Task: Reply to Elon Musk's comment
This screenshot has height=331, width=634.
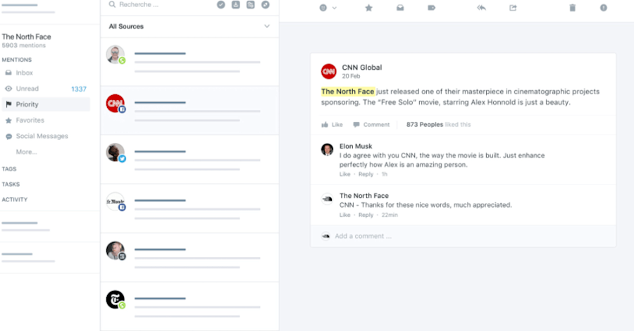Action: point(366,174)
